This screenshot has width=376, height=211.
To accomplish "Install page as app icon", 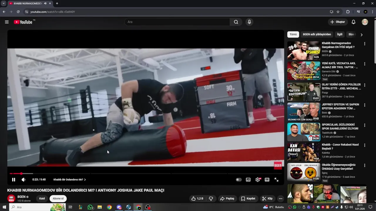I will coord(331,12).
